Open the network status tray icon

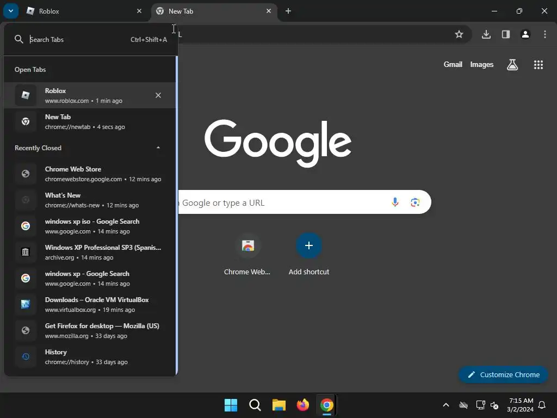tap(480, 405)
